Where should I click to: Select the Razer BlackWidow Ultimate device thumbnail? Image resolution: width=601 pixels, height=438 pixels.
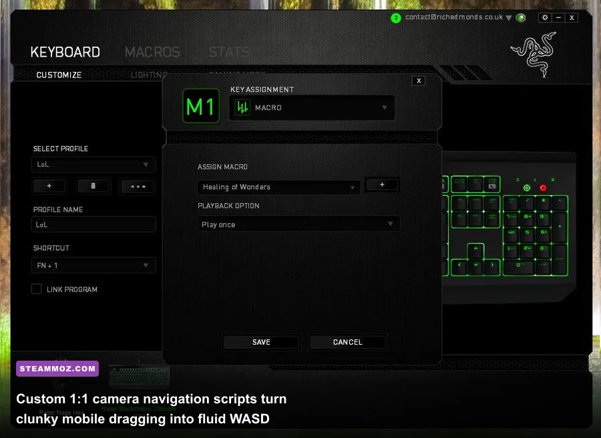[139, 376]
